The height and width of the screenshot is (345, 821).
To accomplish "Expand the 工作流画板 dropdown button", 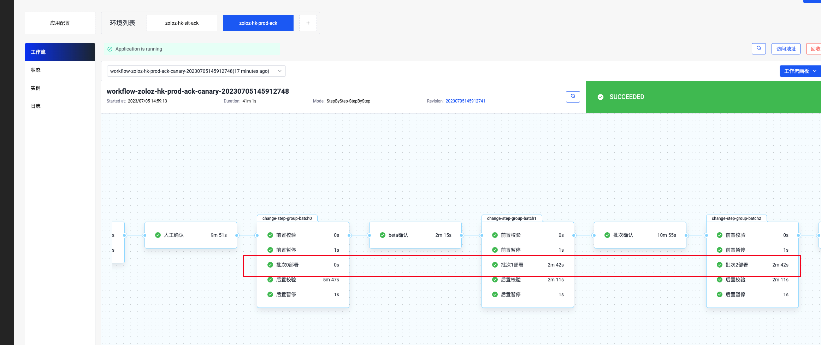I will [x=800, y=71].
